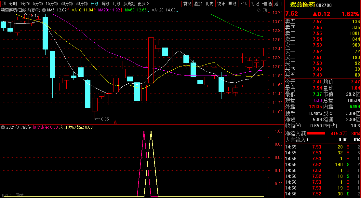Click the 叠加 overlay button
Viewport: 361px width, 198px height.
tap(198, 4)
